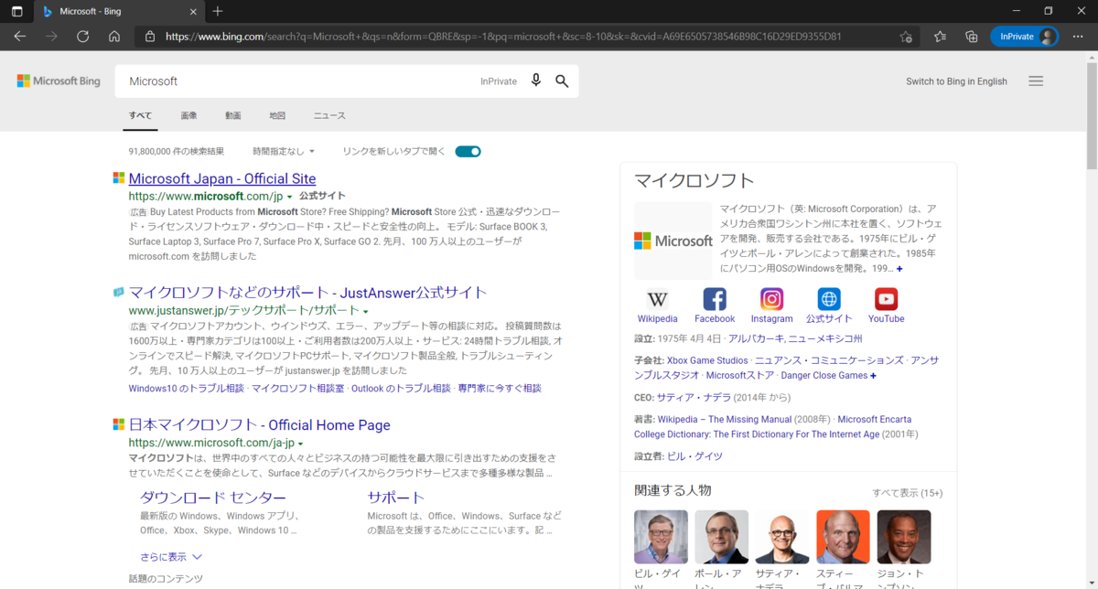
Task: Open Collections icon in toolbar
Action: tap(972, 37)
